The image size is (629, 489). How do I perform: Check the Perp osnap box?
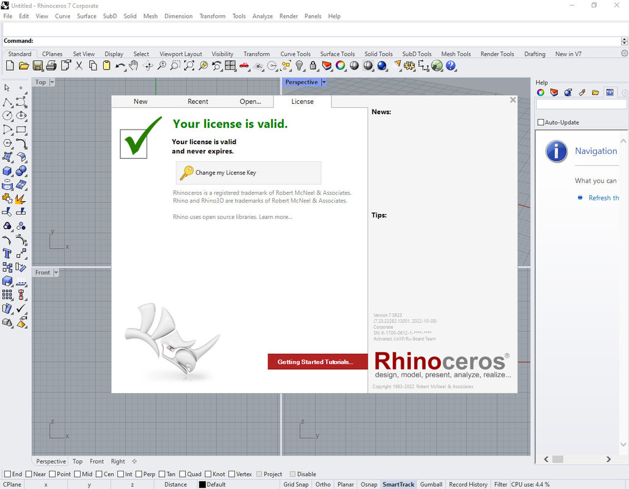139,474
